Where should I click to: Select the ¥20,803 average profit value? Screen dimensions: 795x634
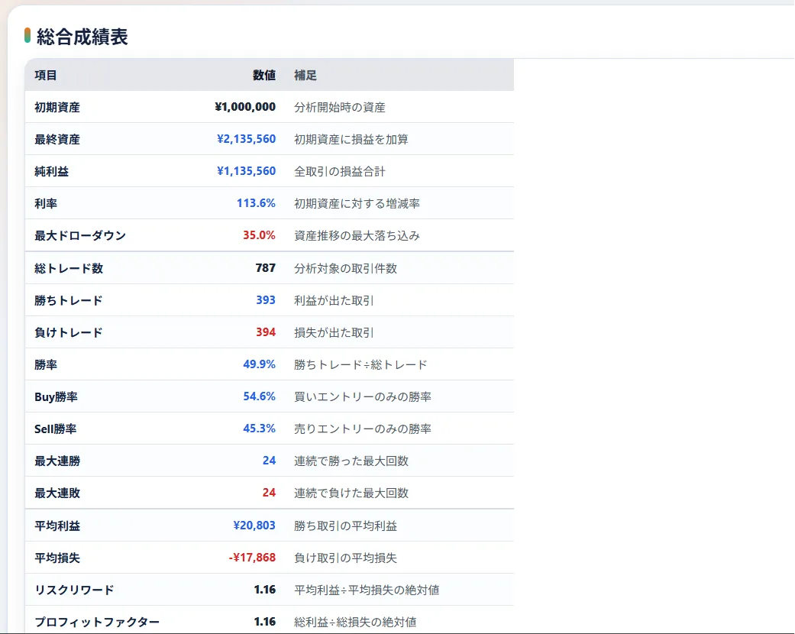[254, 526]
